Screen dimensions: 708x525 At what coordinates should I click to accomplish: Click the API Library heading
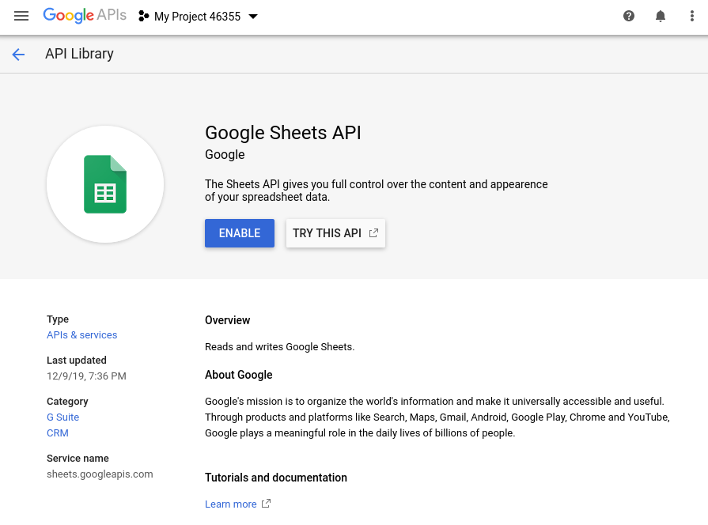(79, 54)
